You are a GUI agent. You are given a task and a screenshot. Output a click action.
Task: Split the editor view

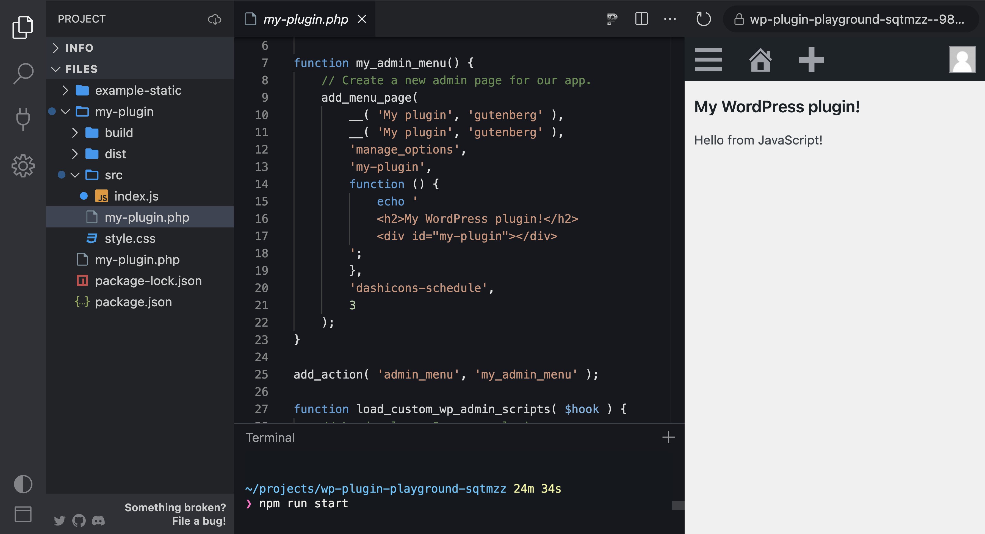(x=641, y=19)
